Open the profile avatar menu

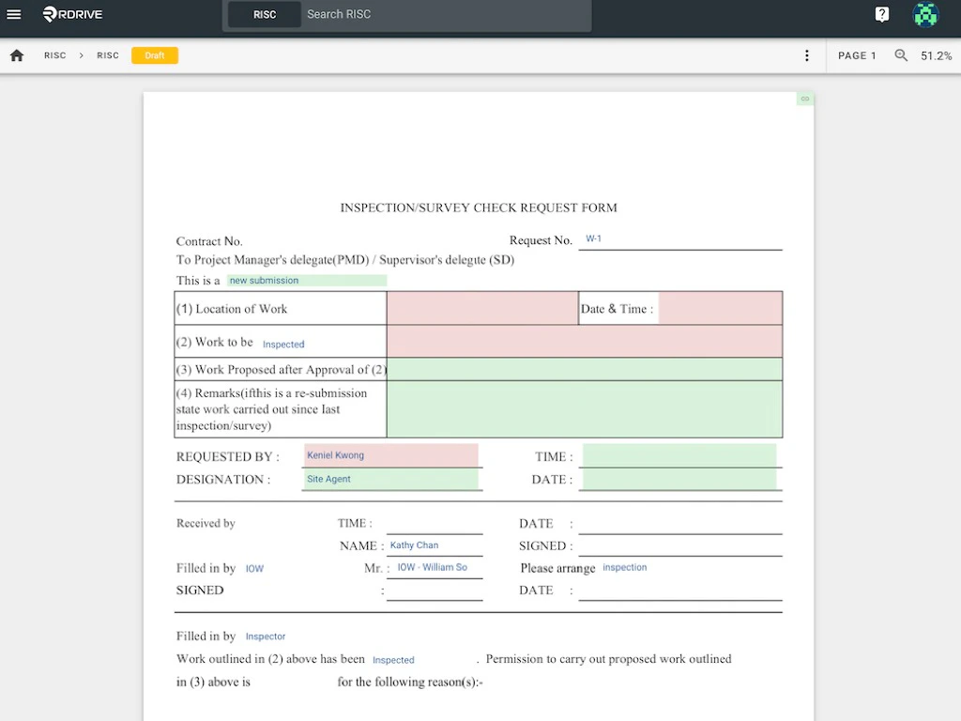coord(925,15)
